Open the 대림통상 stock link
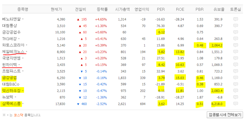 click(x=10, y=26)
